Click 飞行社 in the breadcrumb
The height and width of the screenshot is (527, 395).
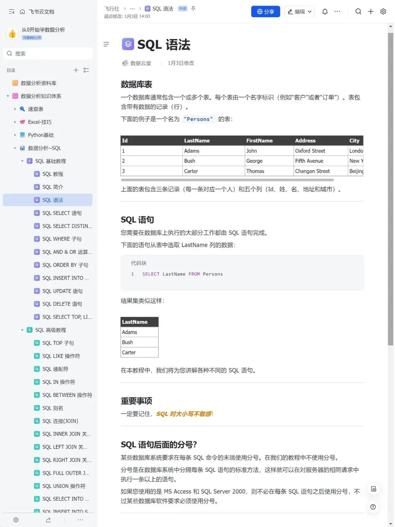(x=112, y=8)
